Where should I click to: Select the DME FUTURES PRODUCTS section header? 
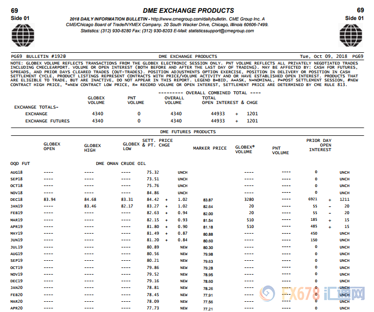(188, 132)
